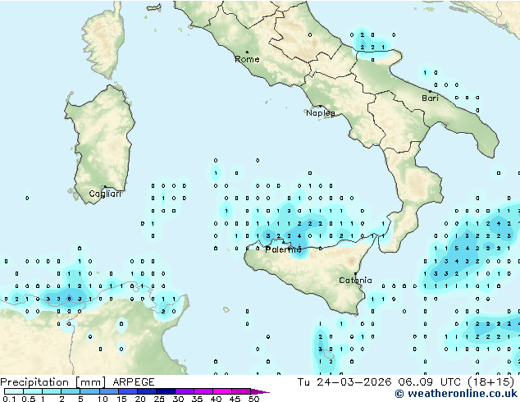Click the '0.1' legend value
The image size is (520, 402).
pyautogui.click(x=9, y=399)
